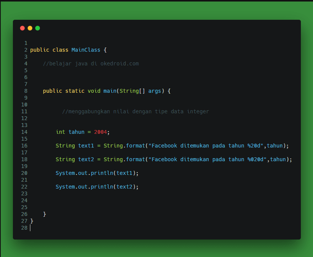Click 'System.out.println(text2);' statement
Viewport: 313px width, 257px height.
point(97,187)
